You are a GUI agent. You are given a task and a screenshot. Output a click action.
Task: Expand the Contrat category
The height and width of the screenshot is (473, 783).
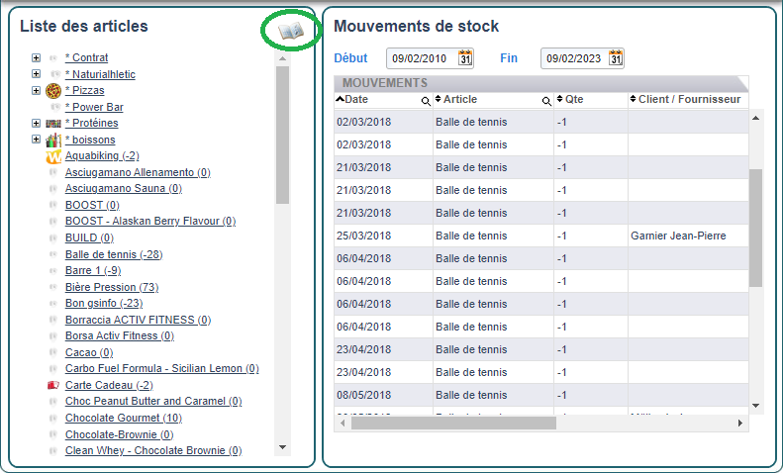37,58
